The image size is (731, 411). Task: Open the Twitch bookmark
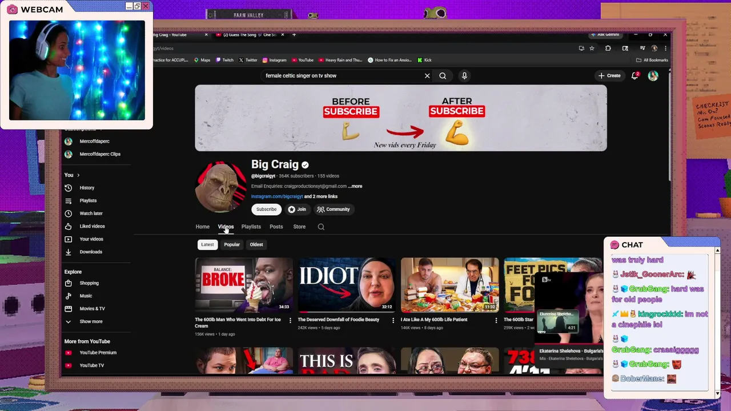click(224, 60)
